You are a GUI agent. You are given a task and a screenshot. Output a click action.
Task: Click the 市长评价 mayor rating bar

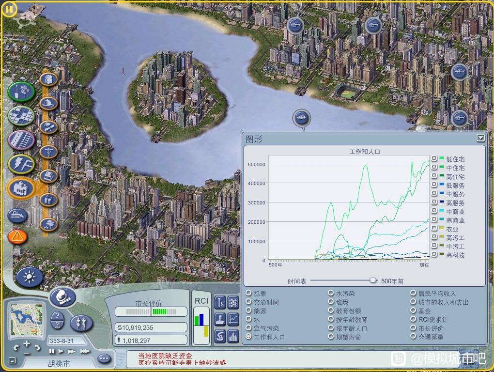pos(151,312)
